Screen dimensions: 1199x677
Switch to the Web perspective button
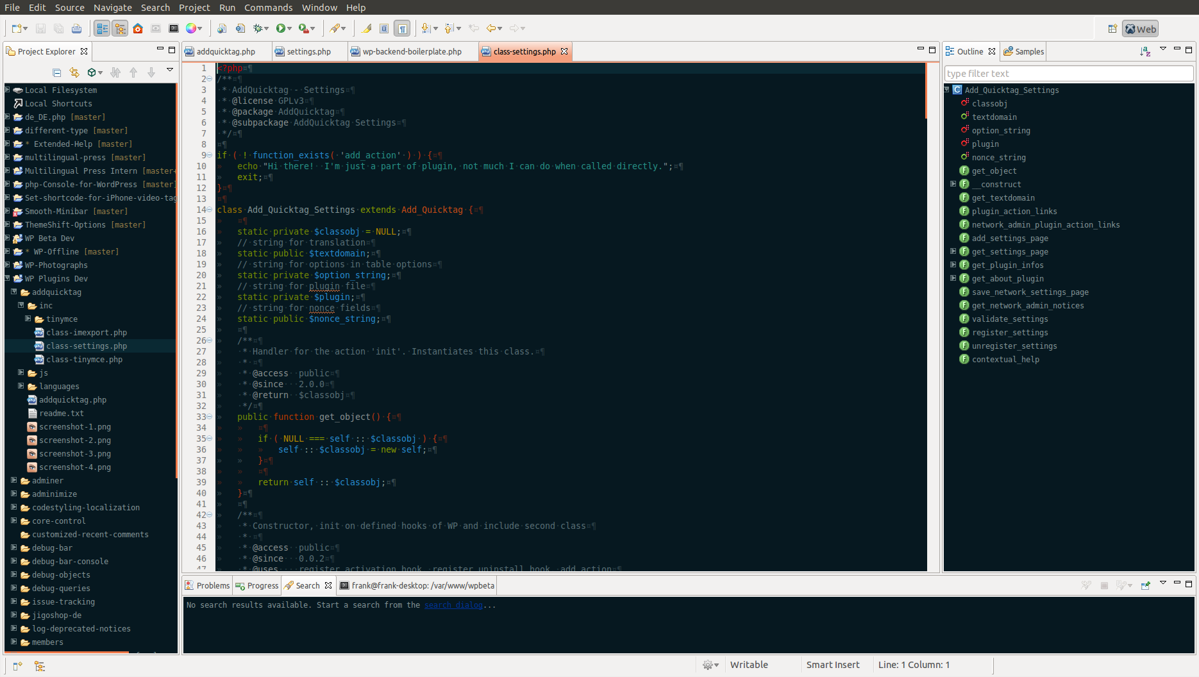1141,29
